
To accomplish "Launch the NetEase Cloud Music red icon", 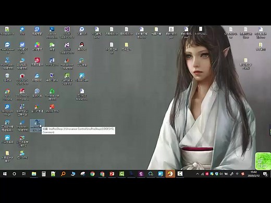I will pos(37,62).
